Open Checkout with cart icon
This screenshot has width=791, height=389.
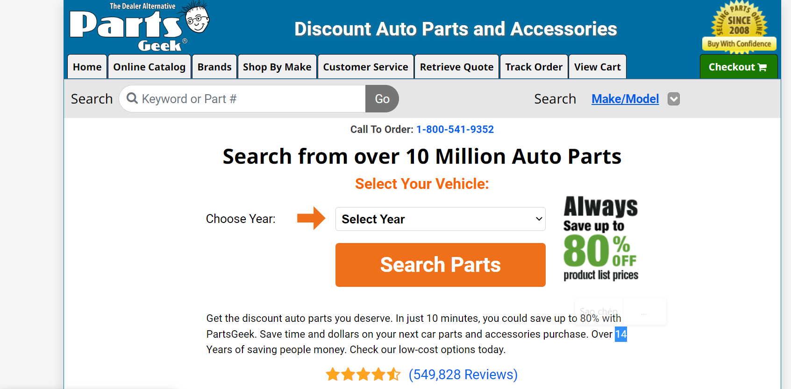(x=739, y=67)
